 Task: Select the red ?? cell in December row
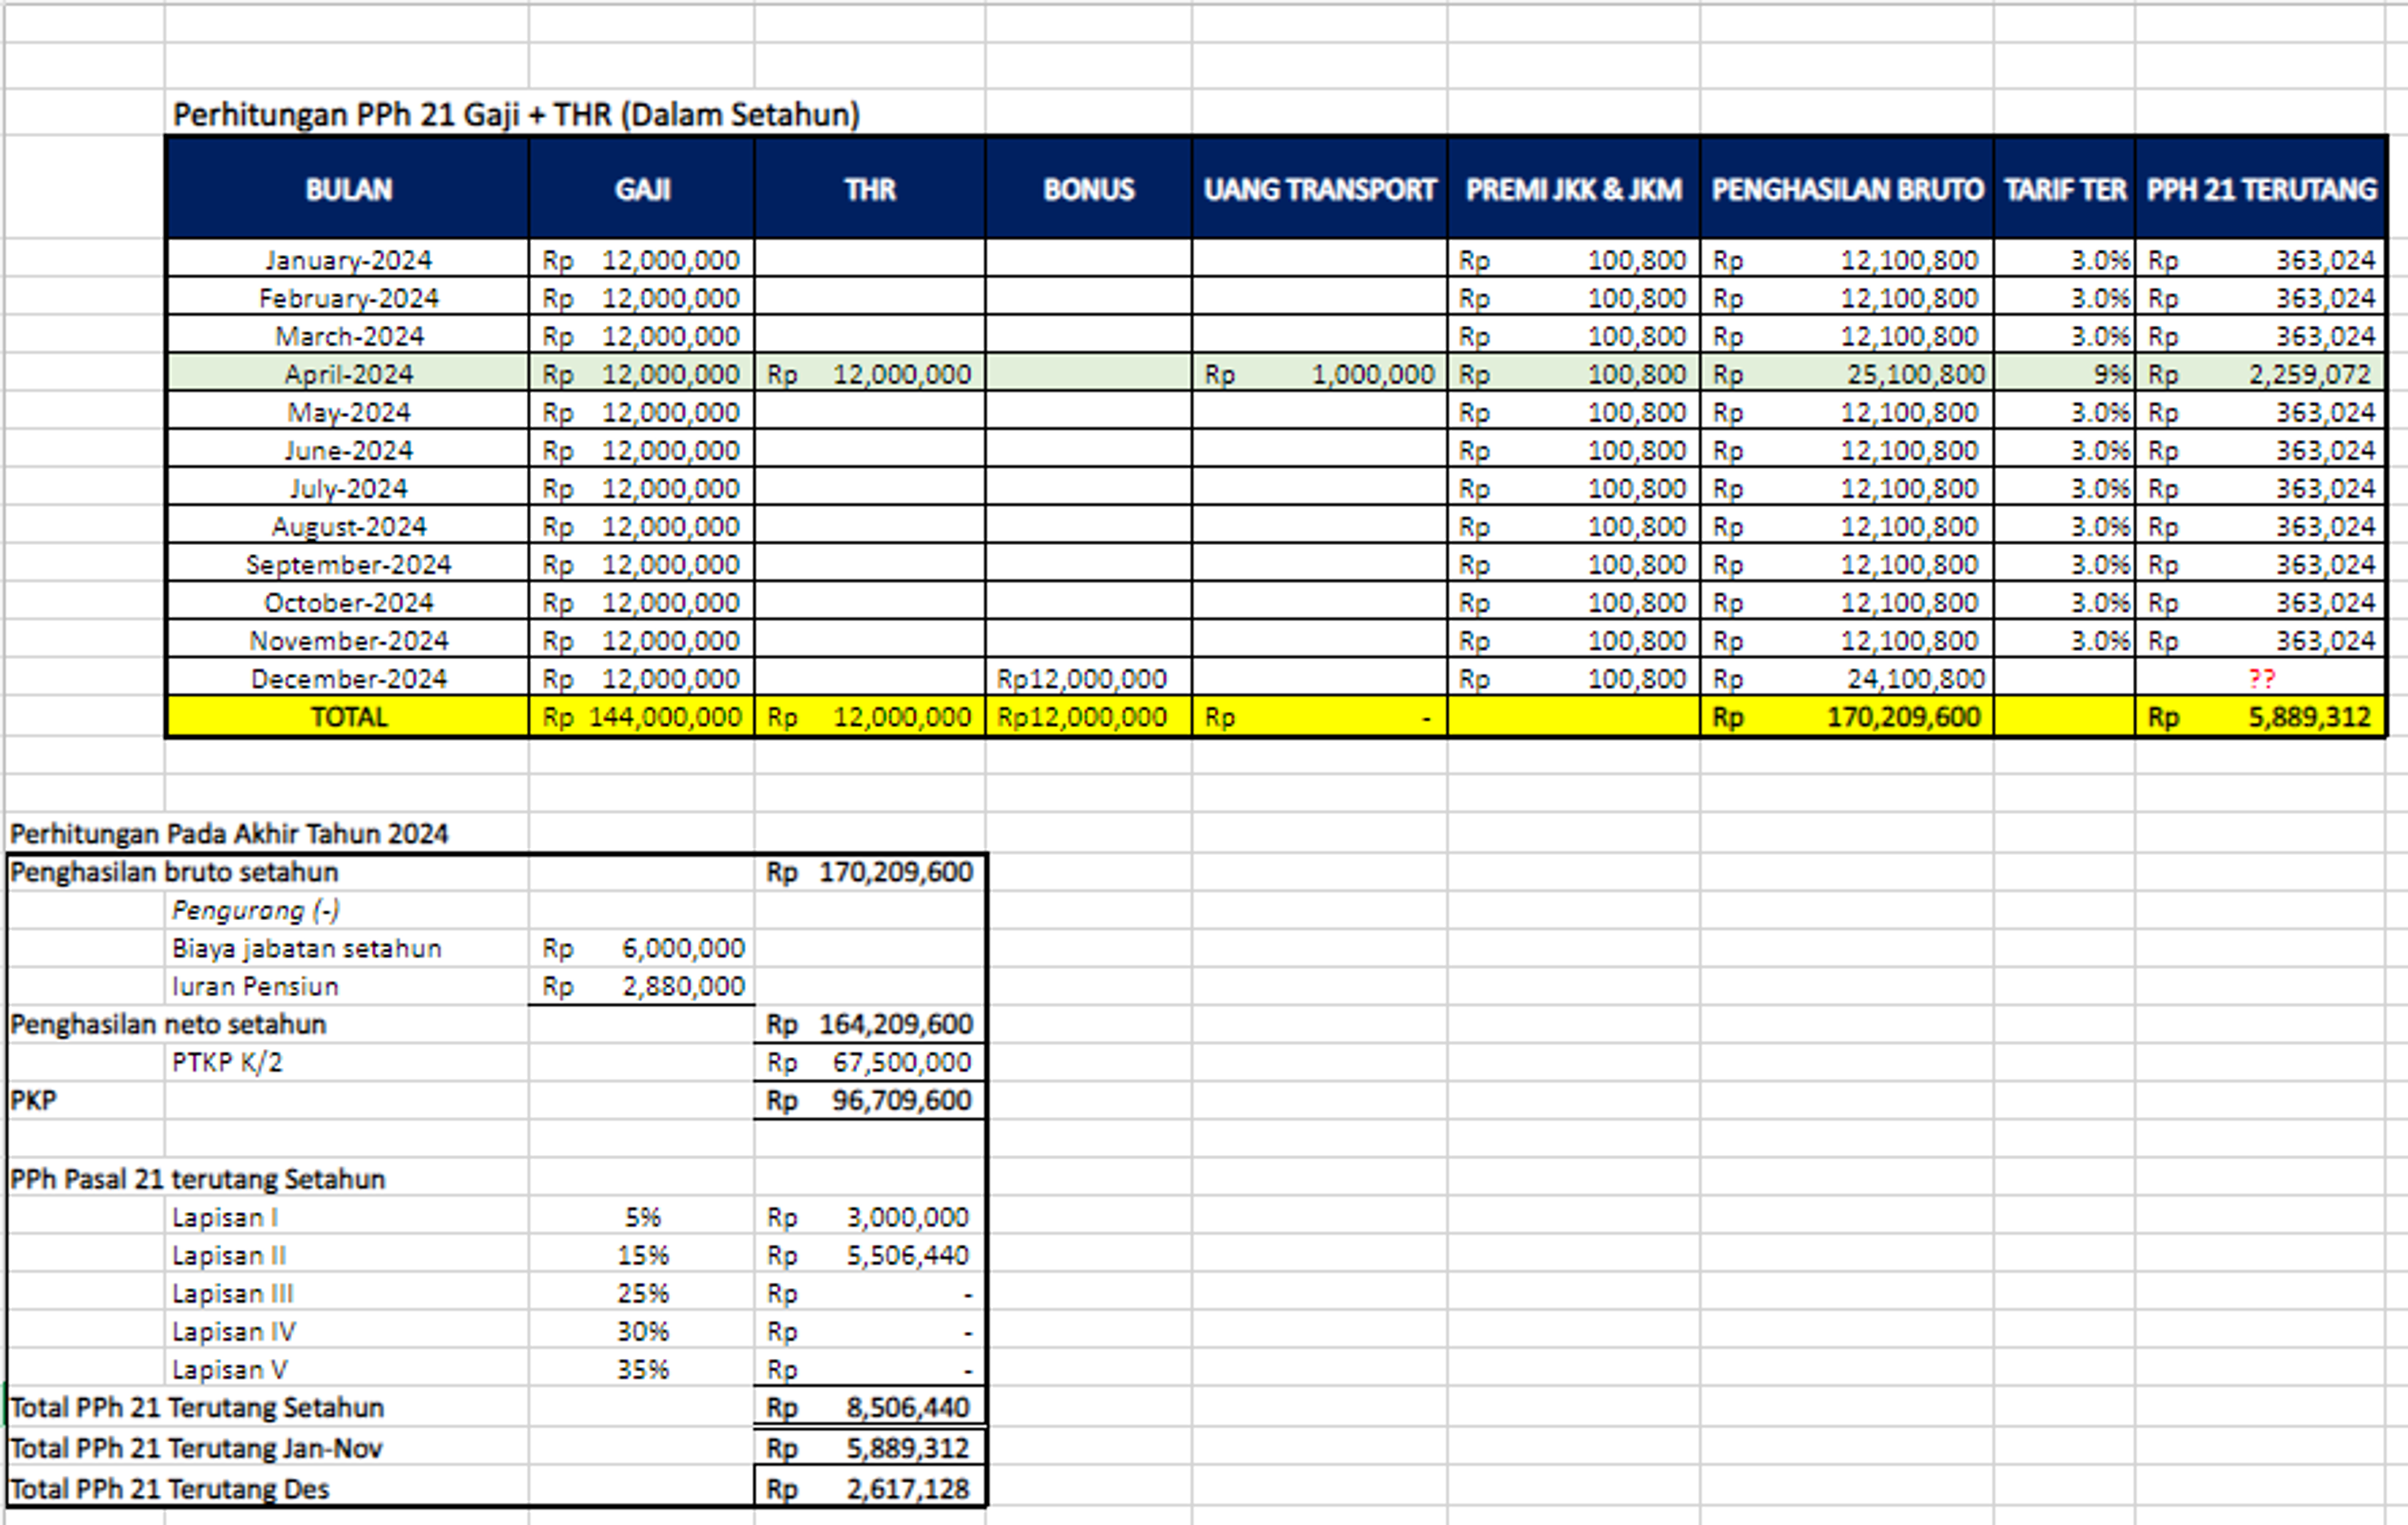pyautogui.click(x=2261, y=679)
